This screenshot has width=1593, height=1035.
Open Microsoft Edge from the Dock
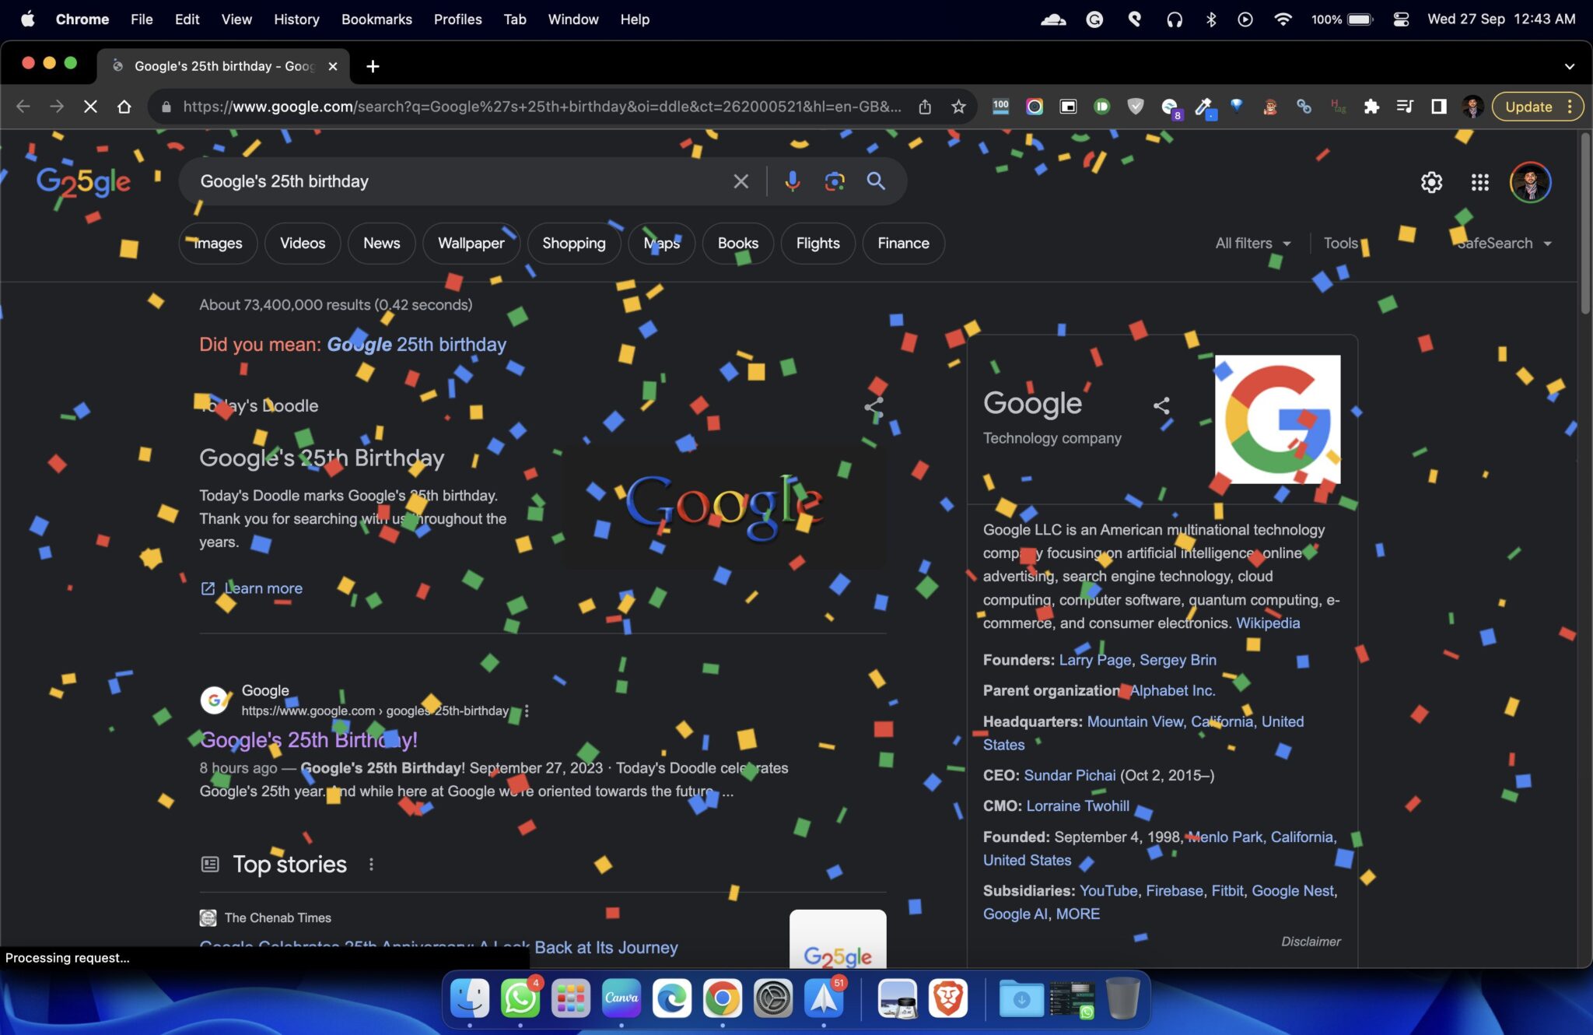point(671,998)
